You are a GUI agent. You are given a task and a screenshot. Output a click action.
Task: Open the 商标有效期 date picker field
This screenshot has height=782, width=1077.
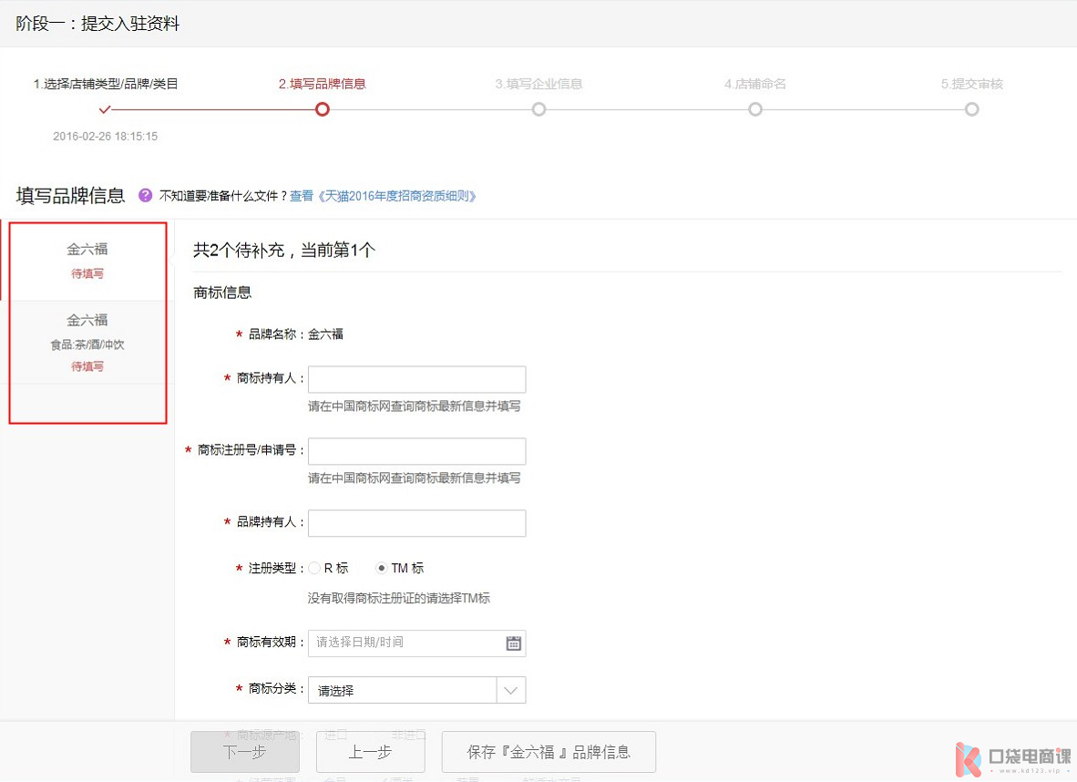pyautogui.click(x=405, y=643)
